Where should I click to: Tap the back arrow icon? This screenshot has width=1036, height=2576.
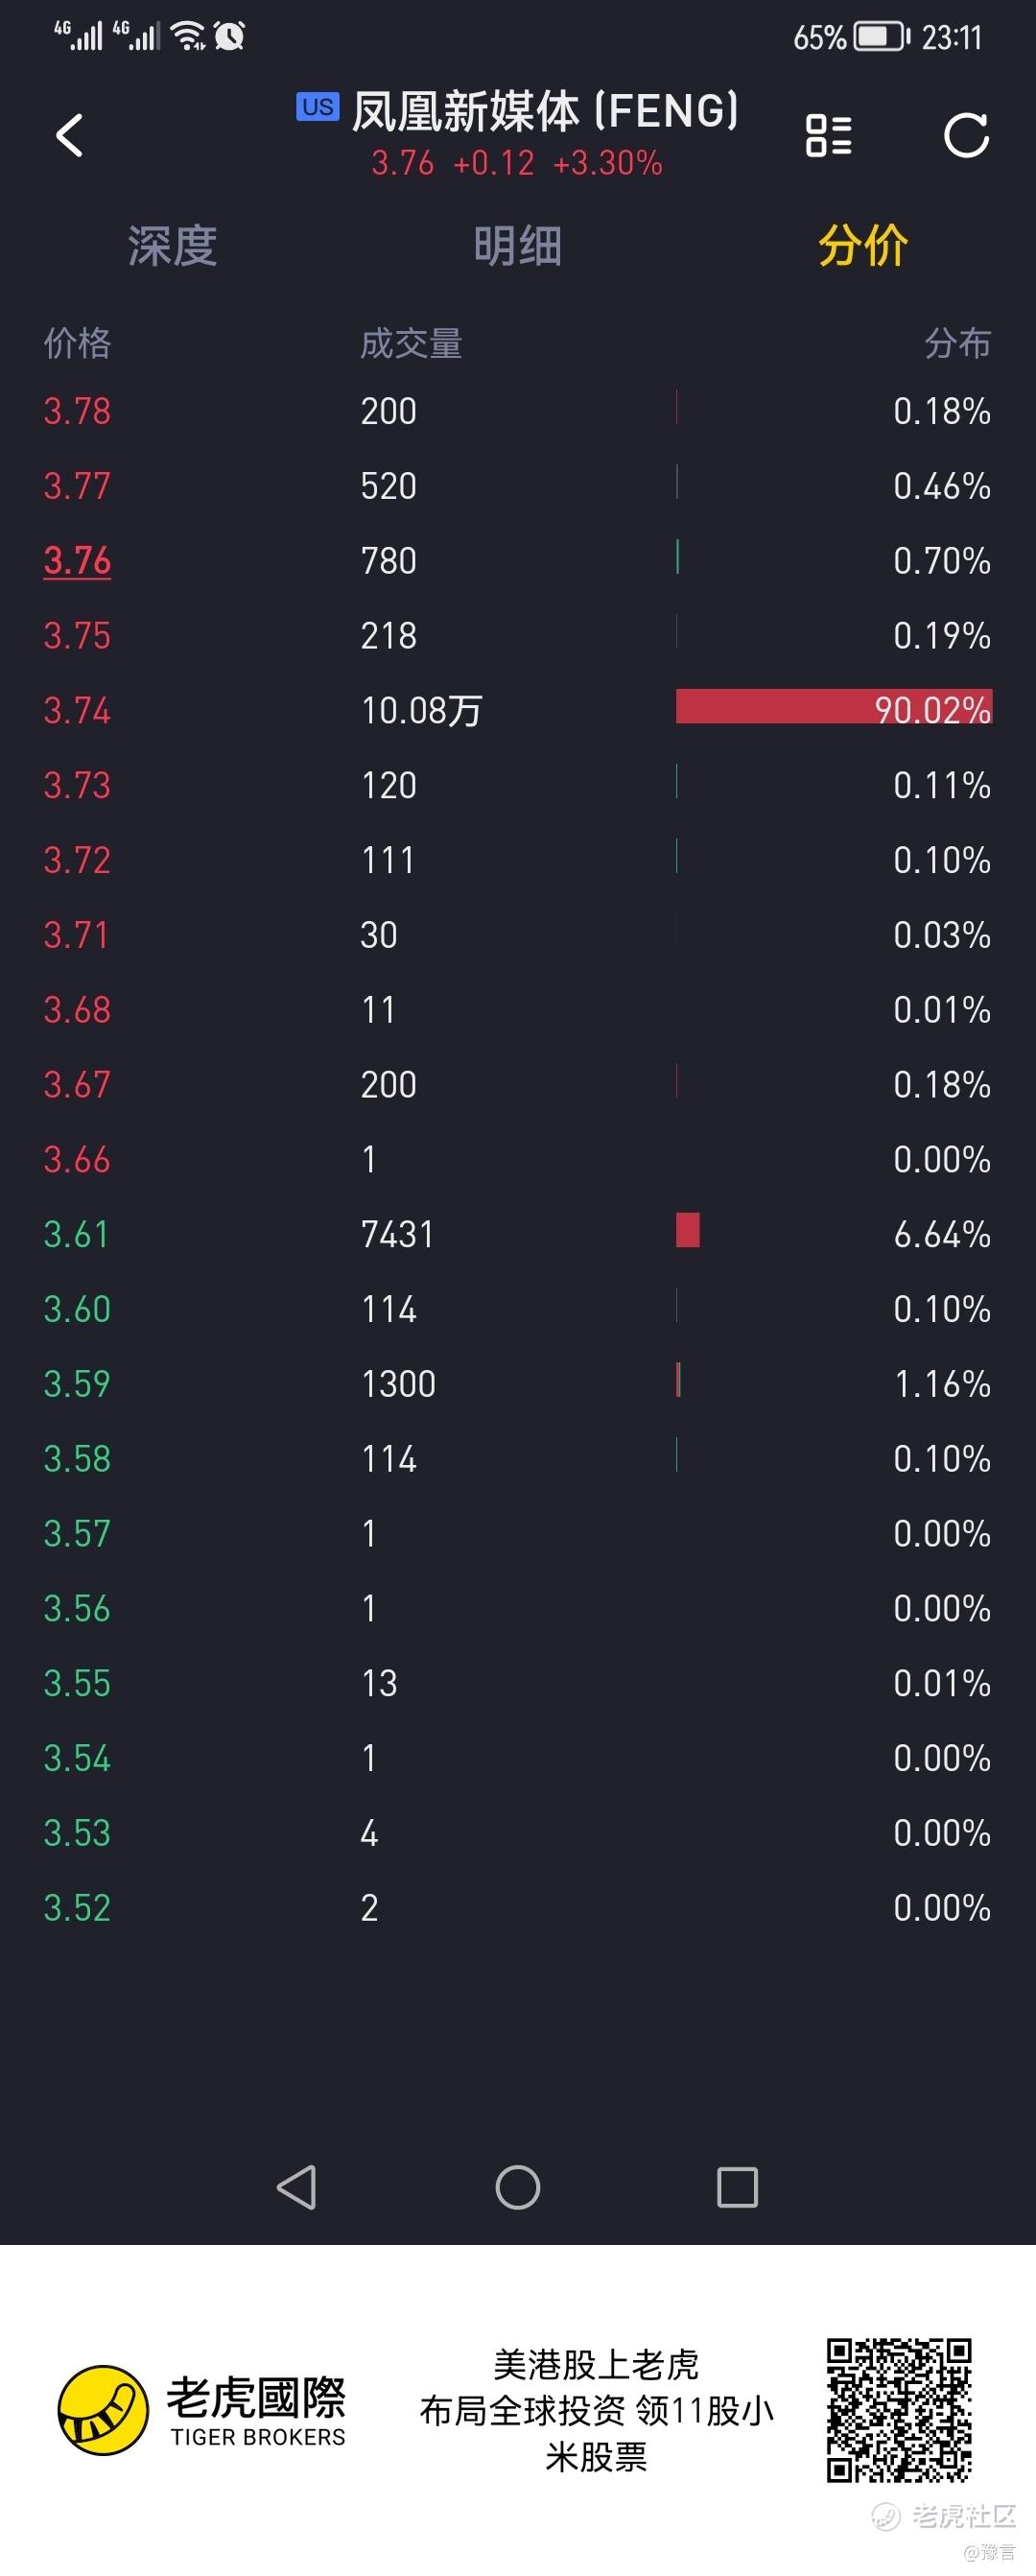tap(69, 135)
